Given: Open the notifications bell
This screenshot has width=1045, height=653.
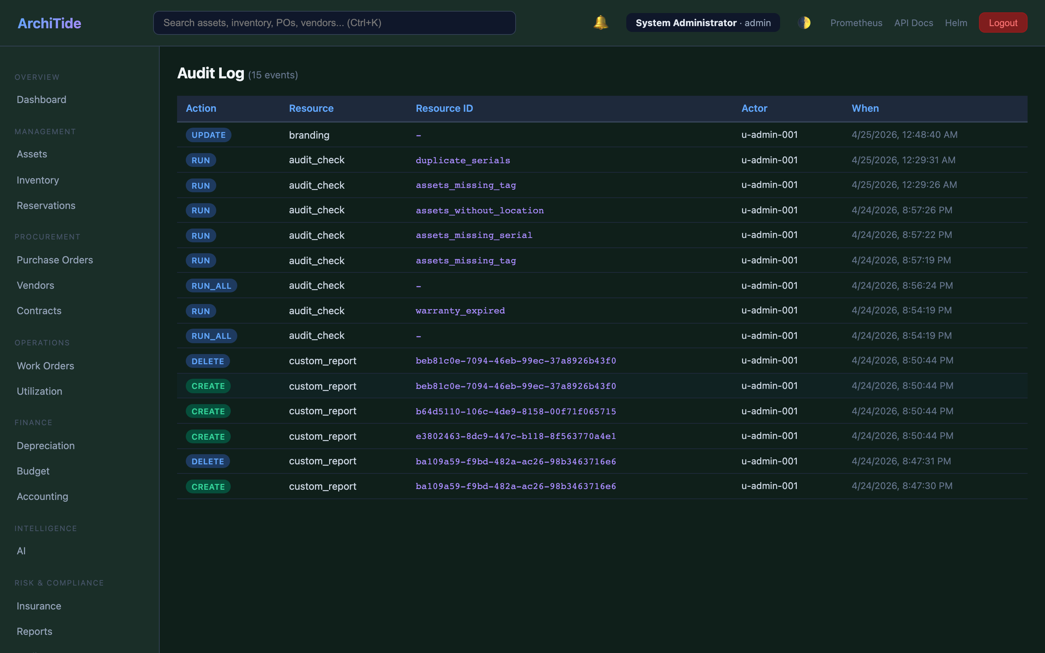Looking at the screenshot, I should tap(600, 22).
